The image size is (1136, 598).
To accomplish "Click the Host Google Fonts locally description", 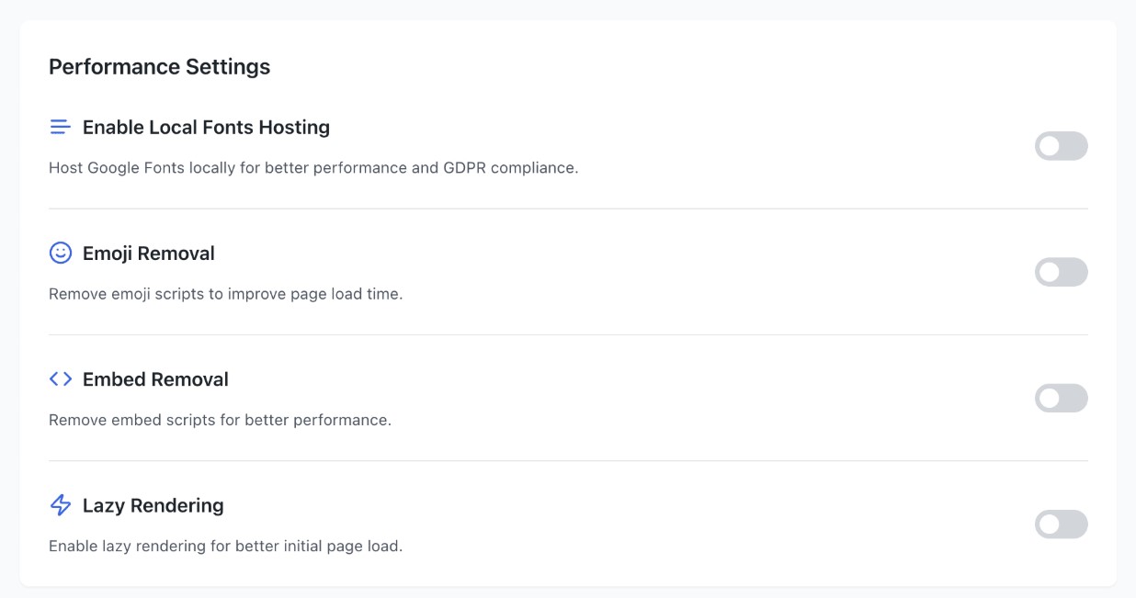I will click(x=313, y=168).
